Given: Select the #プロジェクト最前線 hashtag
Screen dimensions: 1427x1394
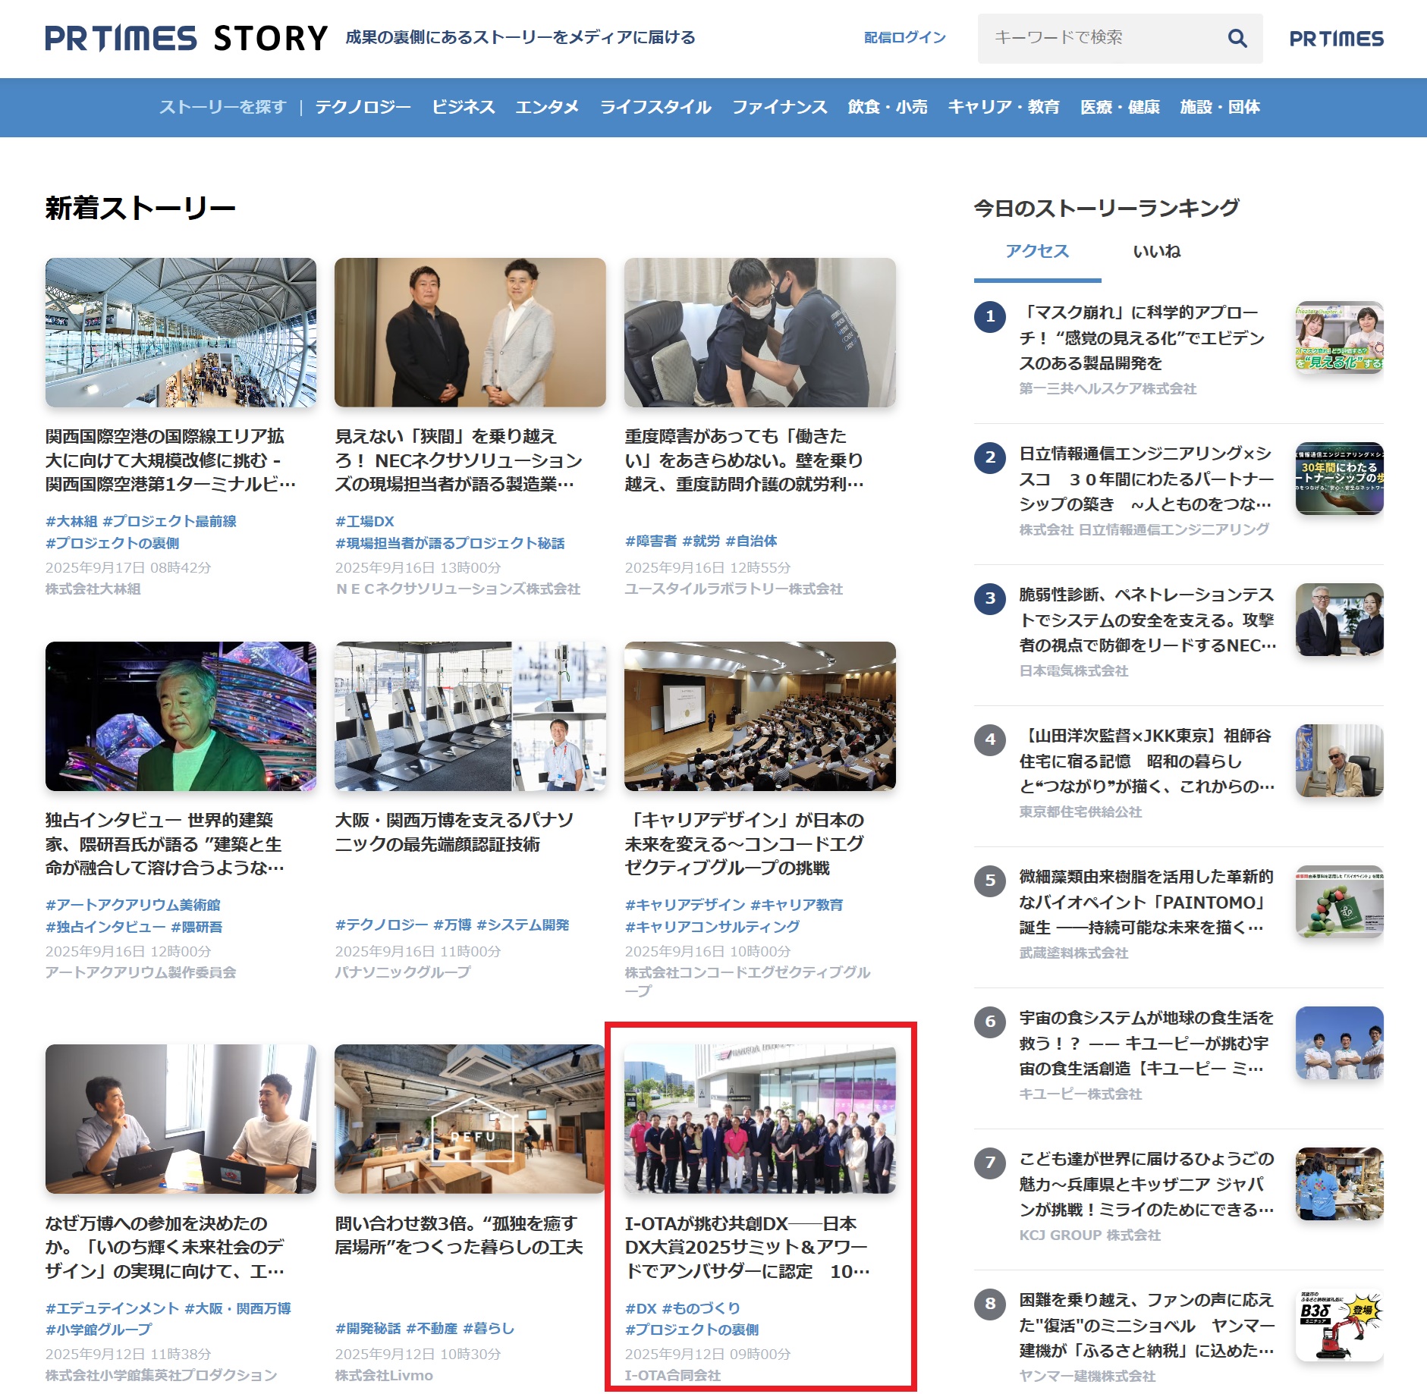Looking at the screenshot, I should point(169,521).
